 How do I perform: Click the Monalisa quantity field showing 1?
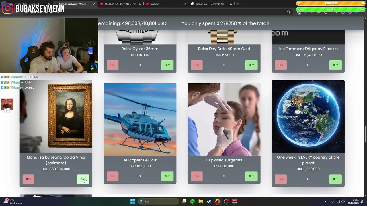point(56,179)
